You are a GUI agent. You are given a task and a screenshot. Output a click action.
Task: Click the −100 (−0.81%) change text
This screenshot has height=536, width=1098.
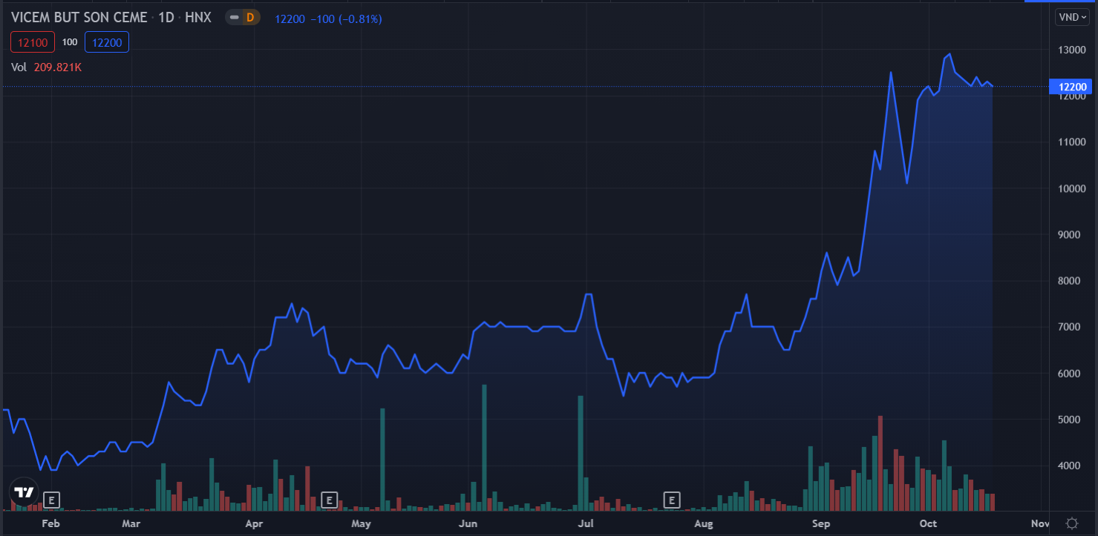[x=346, y=19]
